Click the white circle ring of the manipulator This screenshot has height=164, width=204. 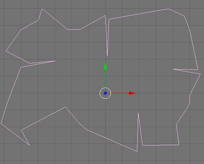coord(105,93)
